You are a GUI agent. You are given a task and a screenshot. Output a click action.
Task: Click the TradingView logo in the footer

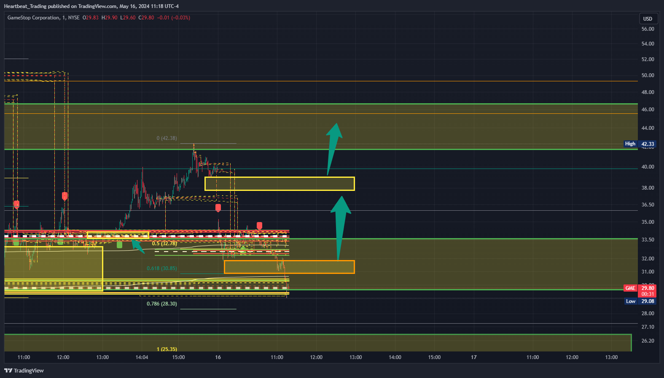click(x=24, y=370)
